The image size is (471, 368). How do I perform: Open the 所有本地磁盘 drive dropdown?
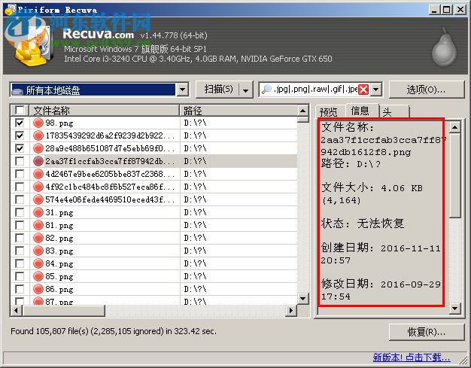(182, 90)
